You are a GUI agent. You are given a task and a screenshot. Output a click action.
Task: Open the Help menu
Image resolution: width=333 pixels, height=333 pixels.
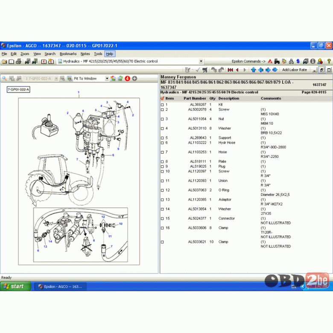tap(110, 54)
